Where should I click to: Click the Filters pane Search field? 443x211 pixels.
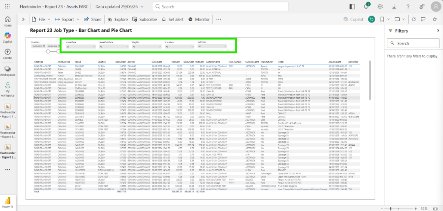coord(413,44)
